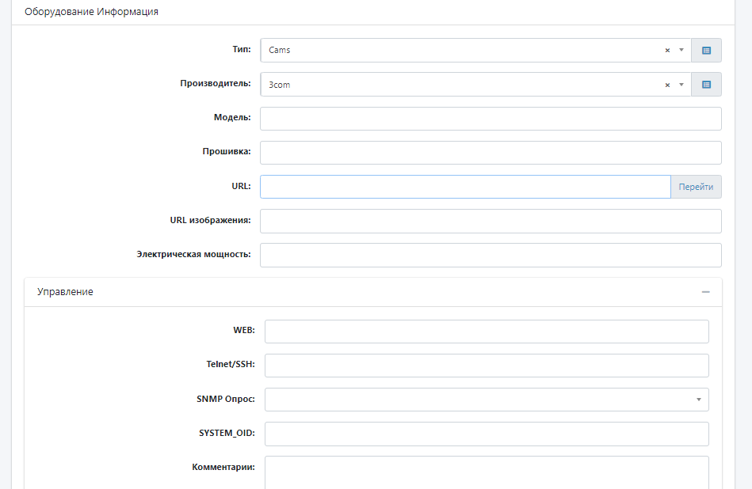
Task: Expand the Тип dropdown arrow
Action: click(x=681, y=50)
